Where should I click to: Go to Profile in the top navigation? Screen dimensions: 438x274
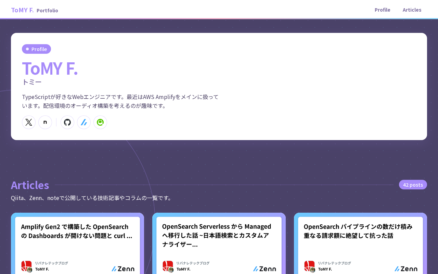click(383, 10)
